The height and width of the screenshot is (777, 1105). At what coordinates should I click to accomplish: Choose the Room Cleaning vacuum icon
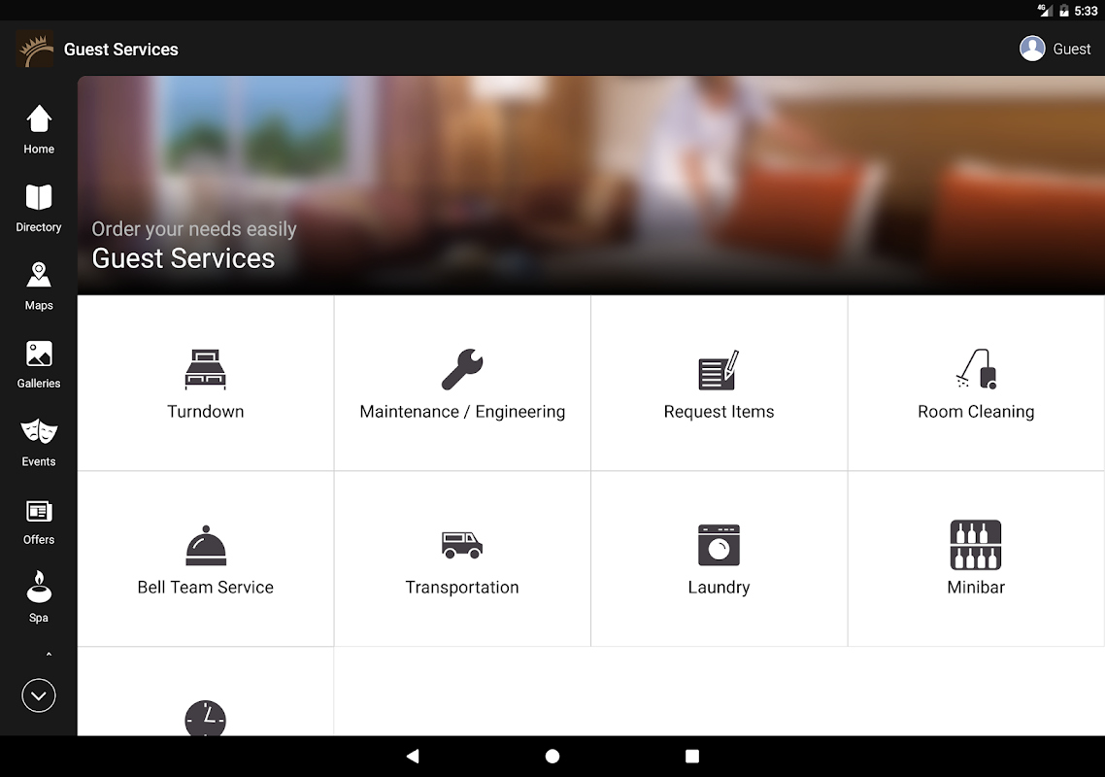tap(976, 369)
